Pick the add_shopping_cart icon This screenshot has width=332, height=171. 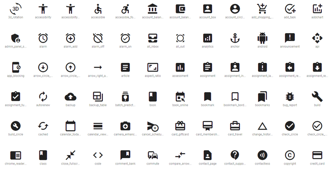[x=262, y=9]
